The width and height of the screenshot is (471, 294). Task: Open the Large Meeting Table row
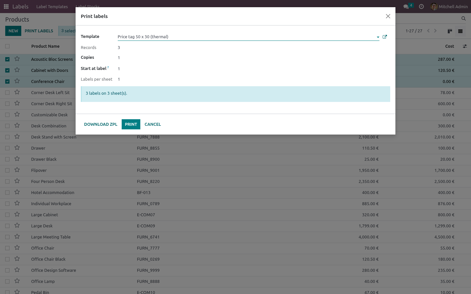pyautogui.click(x=235, y=237)
